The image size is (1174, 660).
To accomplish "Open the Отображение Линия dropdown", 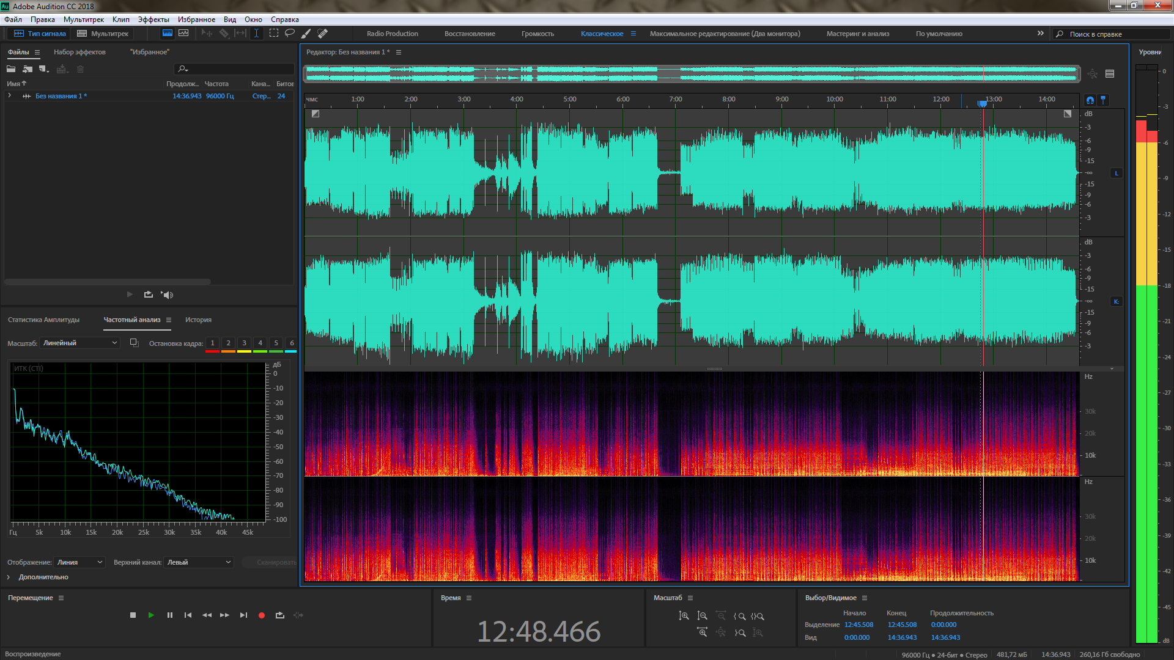I will (80, 562).
